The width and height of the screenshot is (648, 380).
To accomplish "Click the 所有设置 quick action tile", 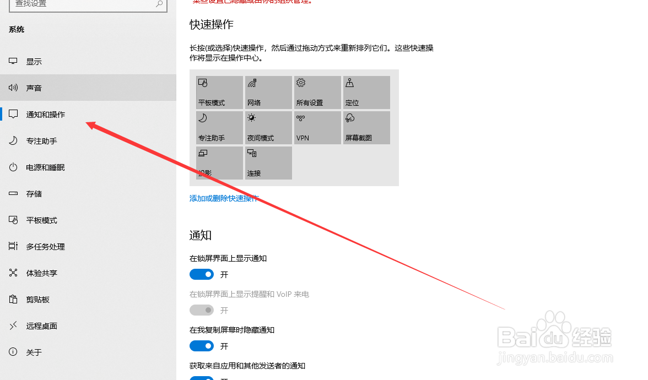I will pyautogui.click(x=317, y=92).
